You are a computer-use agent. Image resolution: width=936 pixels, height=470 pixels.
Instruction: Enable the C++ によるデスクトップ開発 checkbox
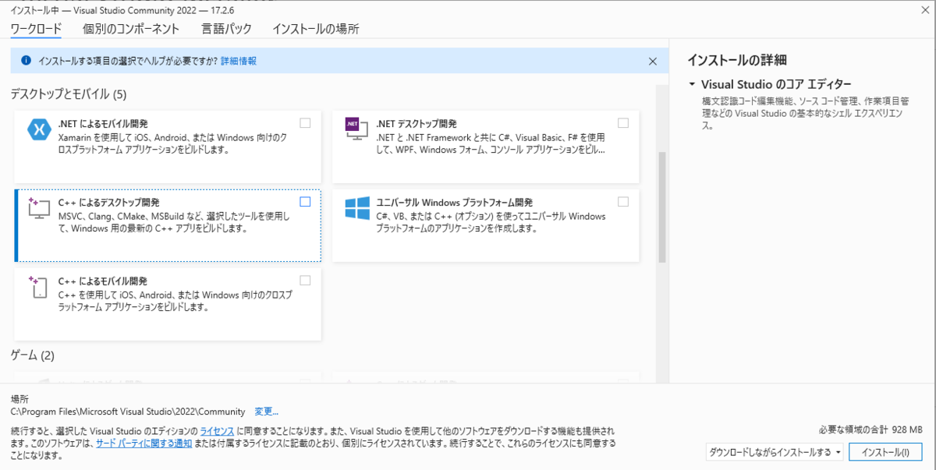[x=305, y=202]
